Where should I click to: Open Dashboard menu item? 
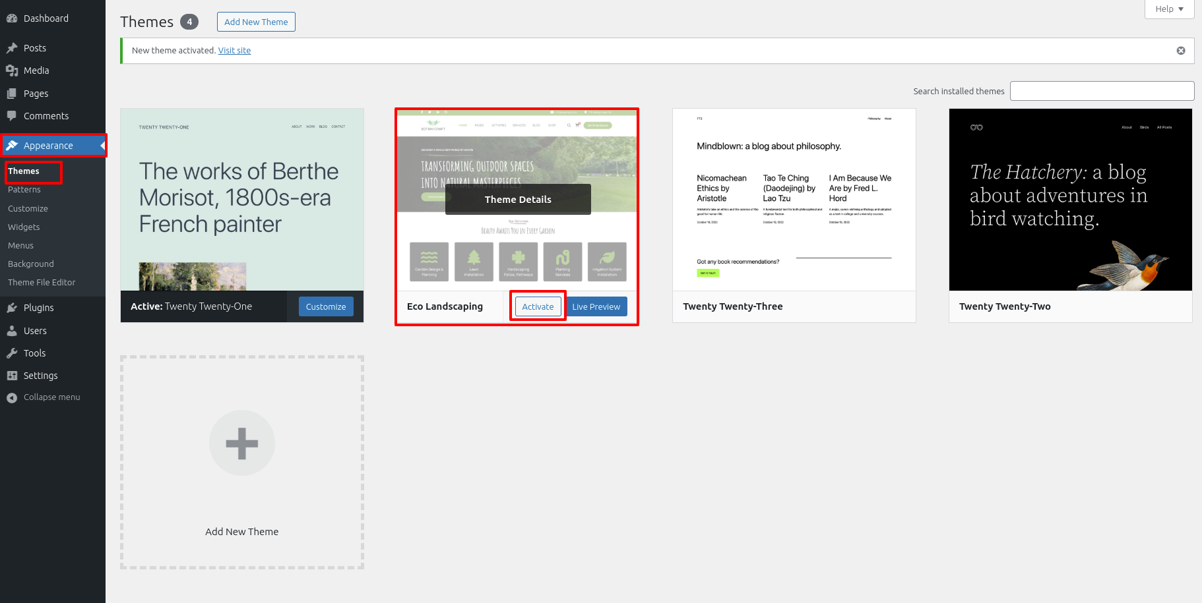pos(53,18)
